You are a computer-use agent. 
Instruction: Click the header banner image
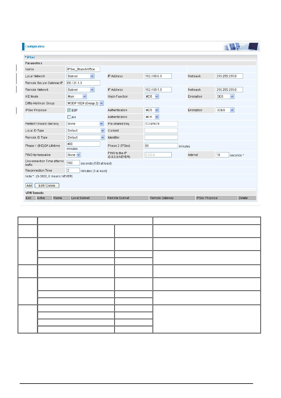[x=241, y=47]
